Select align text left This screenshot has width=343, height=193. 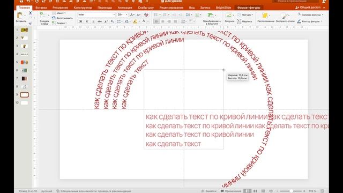pyautogui.click(x=156, y=21)
